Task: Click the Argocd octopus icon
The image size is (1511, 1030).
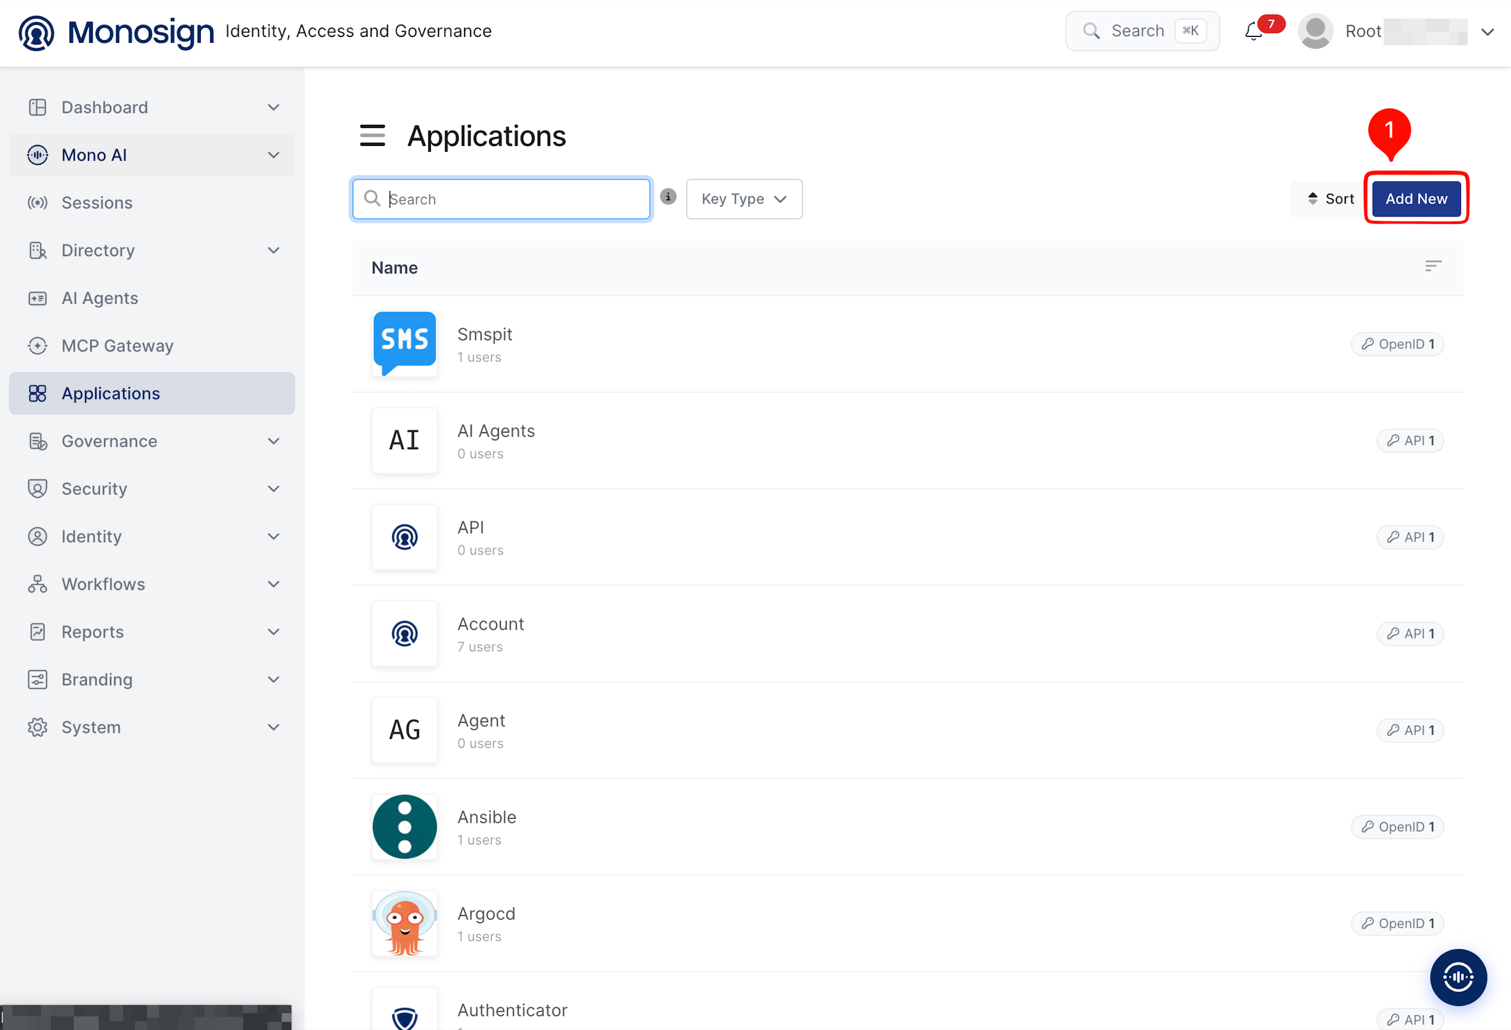Action: click(404, 923)
